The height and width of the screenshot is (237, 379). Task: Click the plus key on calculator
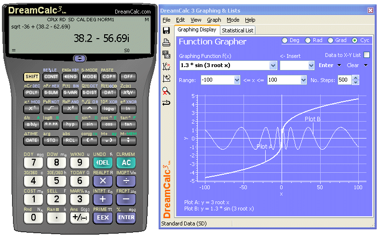click(103, 199)
